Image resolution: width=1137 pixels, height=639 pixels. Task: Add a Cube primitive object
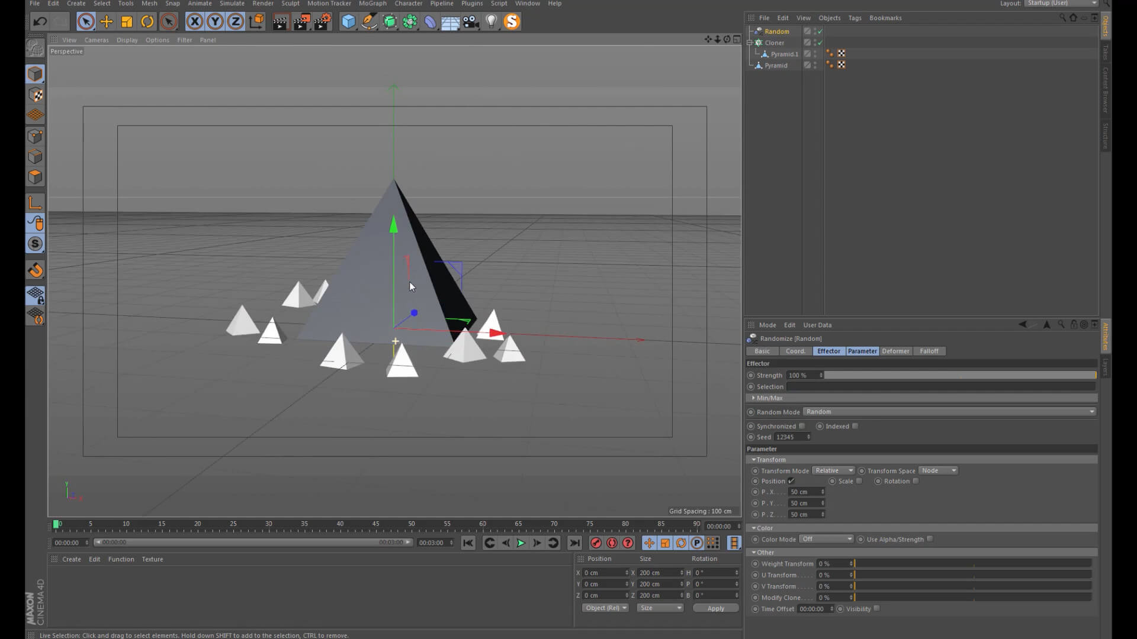point(349,22)
